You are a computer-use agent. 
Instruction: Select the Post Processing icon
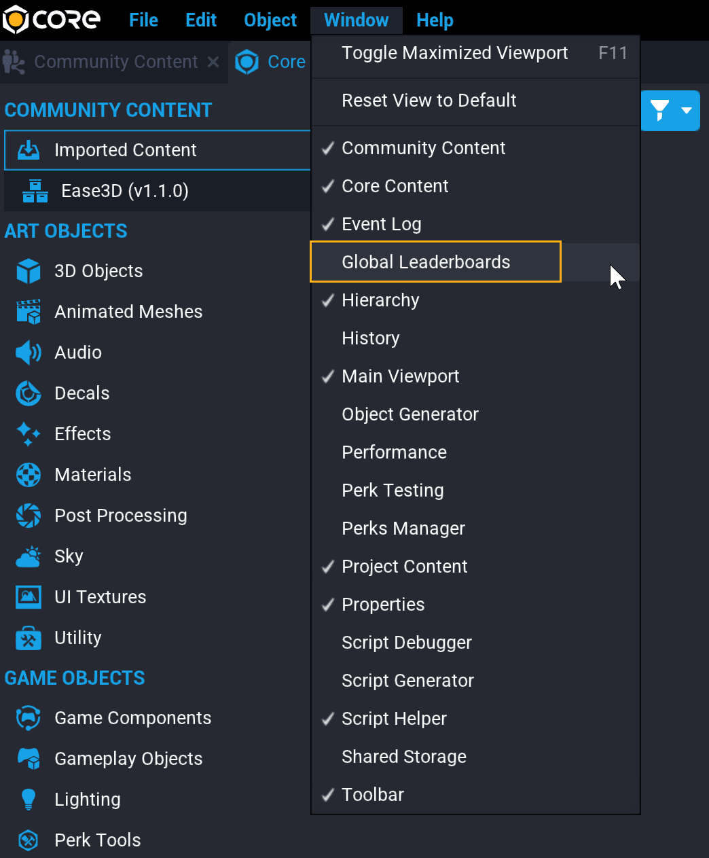click(28, 515)
